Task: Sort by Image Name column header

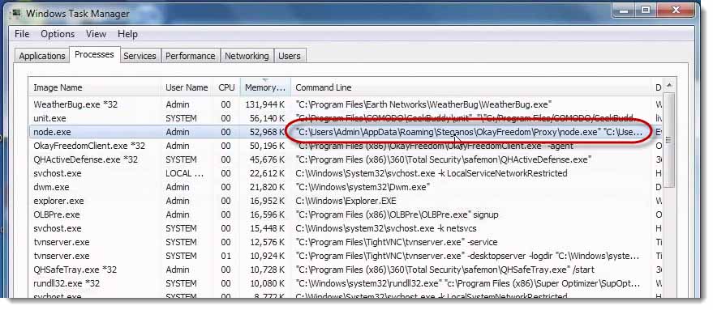Action: (x=95, y=87)
